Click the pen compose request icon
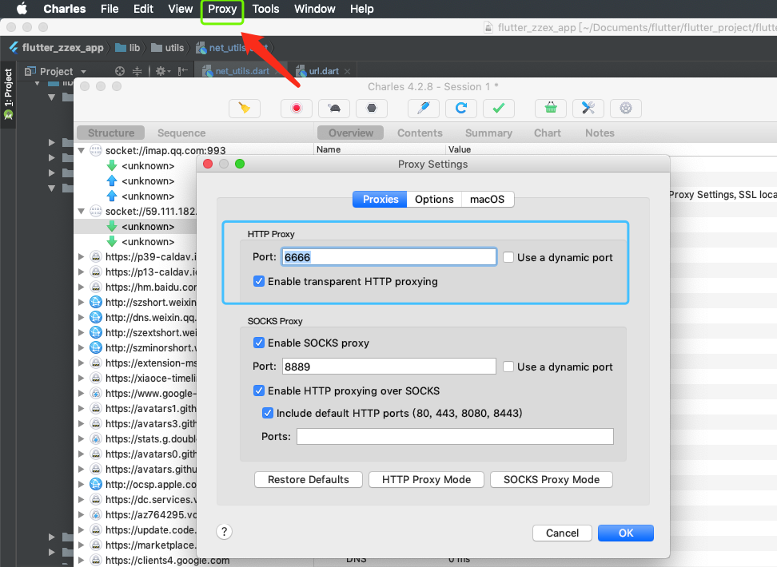The image size is (777, 567). tap(423, 108)
